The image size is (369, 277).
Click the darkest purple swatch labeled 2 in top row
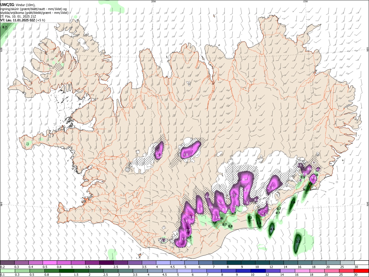[106, 263]
